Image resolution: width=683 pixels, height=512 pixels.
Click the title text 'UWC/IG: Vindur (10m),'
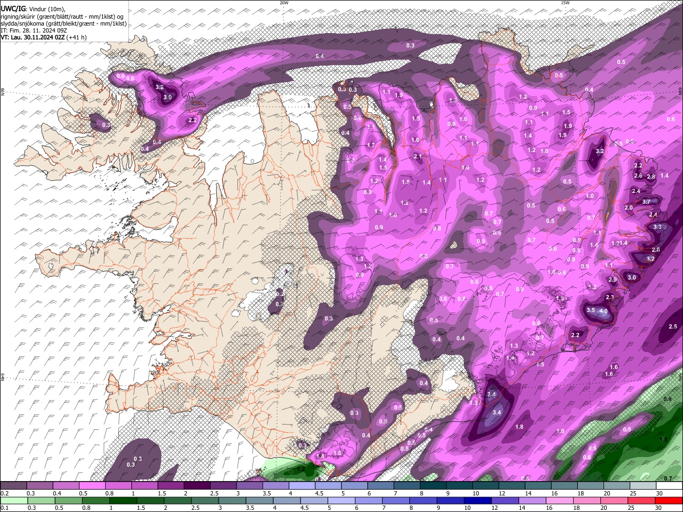[x=33, y=9]
